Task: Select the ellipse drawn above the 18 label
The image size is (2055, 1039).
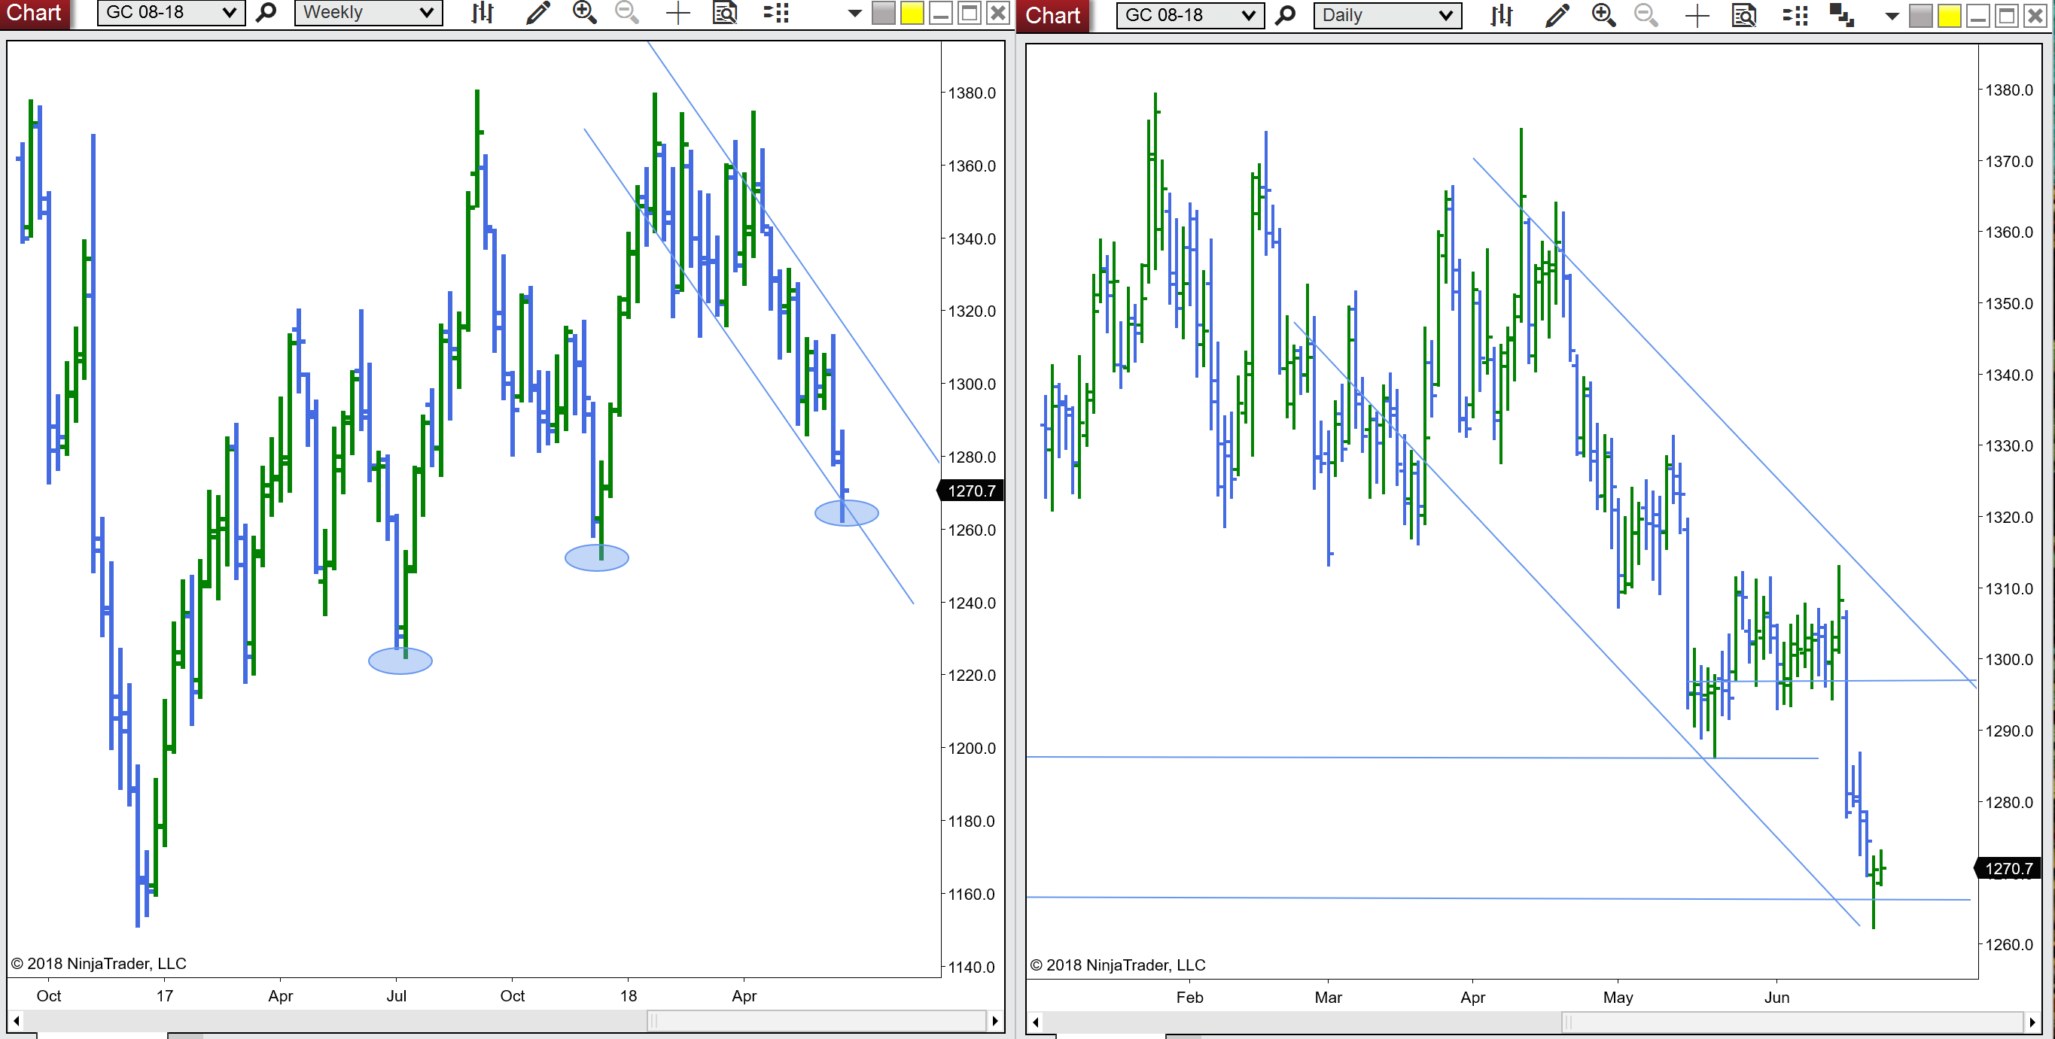Action: click(597, 557)
